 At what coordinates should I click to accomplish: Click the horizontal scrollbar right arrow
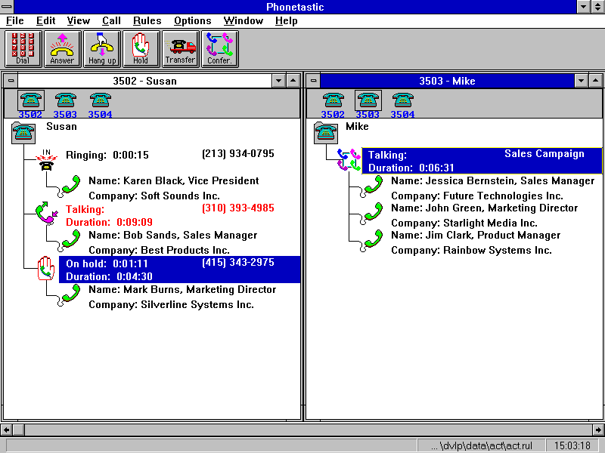(x=598, y=429)
